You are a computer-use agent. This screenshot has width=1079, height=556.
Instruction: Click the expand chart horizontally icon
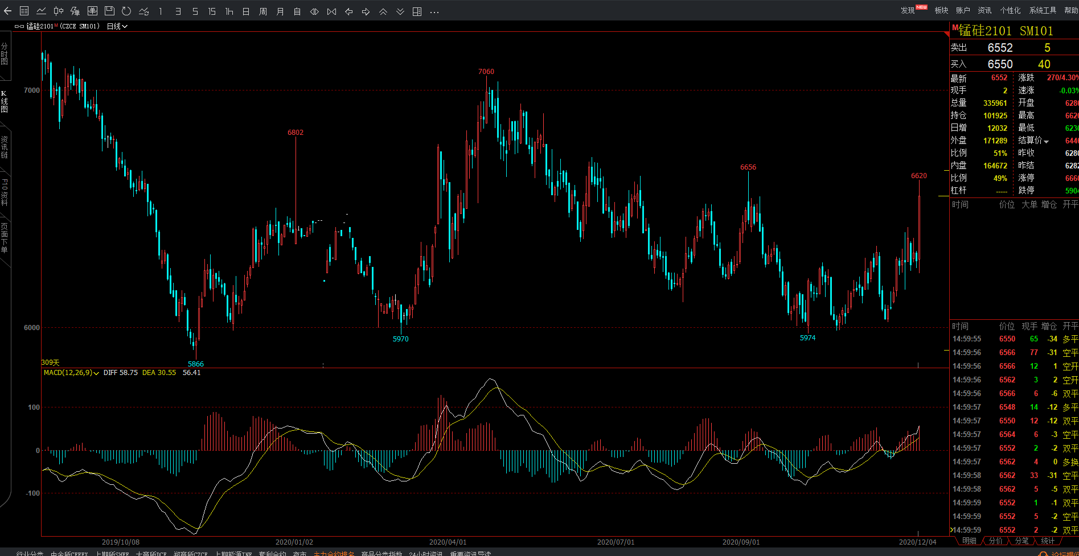[x=314, y=11]
